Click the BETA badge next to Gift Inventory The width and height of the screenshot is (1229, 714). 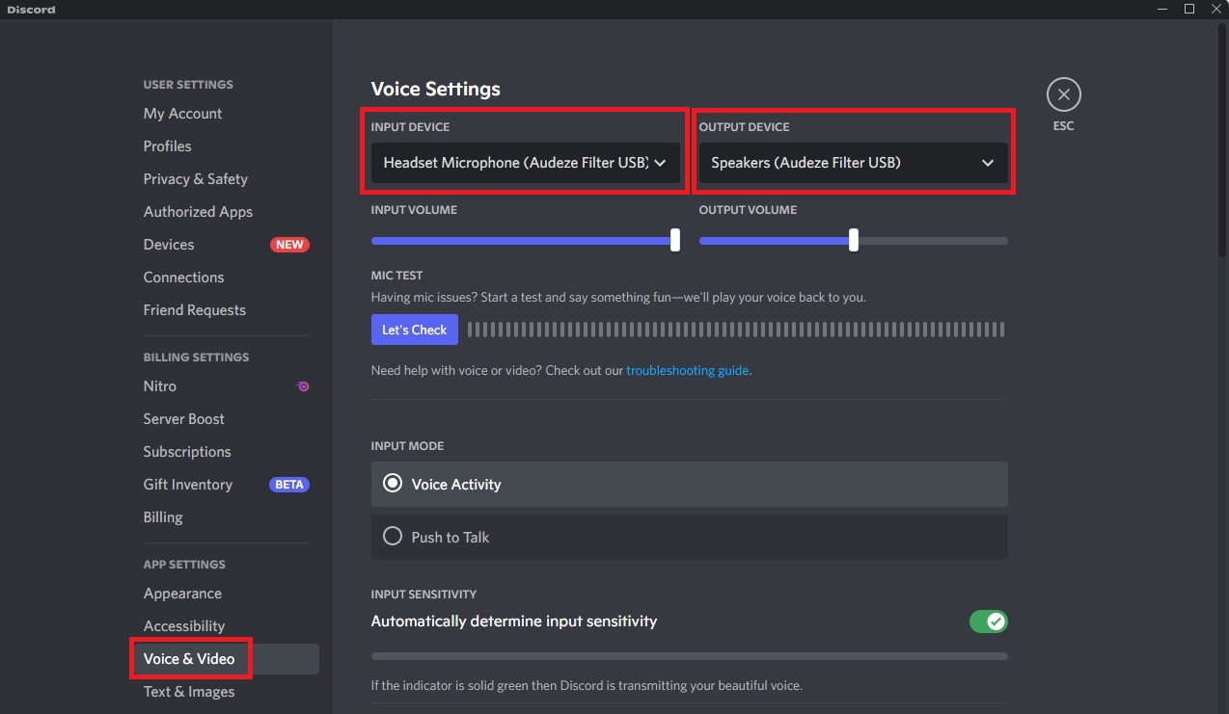[x=289, y=485]
